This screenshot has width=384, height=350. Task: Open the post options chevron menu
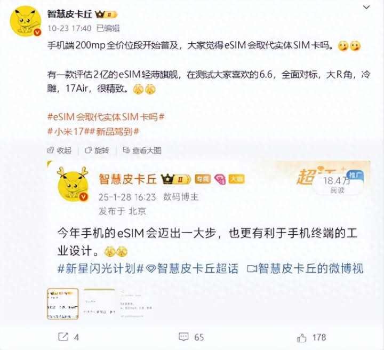click(366, 7)
